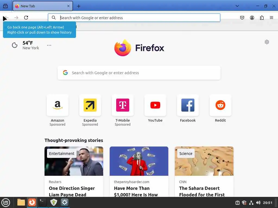Image resolution: width=278 pixels, height=208 pixels.
Task: Click the 20:51 clock
Action: click(x=267, y=203)
